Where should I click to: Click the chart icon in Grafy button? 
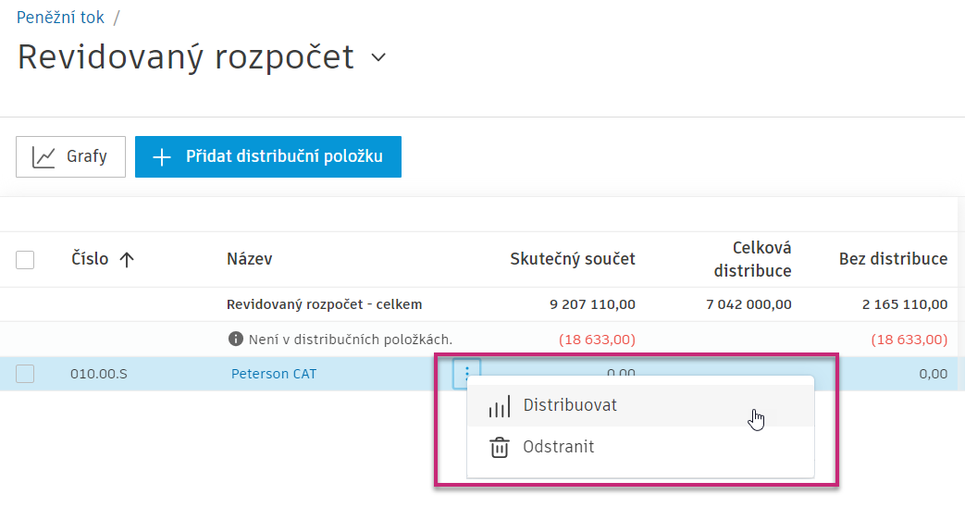click(43, 157)
